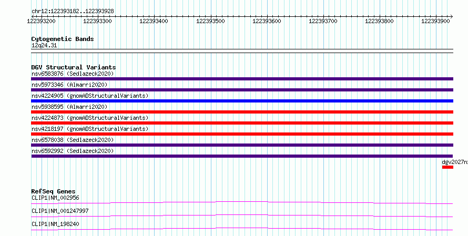Click the magenta transcript line for CLIP1|NM_002956

point(242,202)
